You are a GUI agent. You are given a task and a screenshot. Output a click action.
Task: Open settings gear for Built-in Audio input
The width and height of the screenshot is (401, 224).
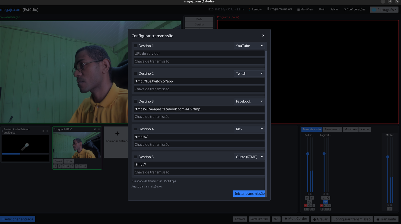point(43,131)
